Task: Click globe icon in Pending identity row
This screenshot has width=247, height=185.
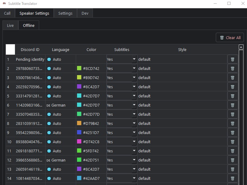Action: 49,59
